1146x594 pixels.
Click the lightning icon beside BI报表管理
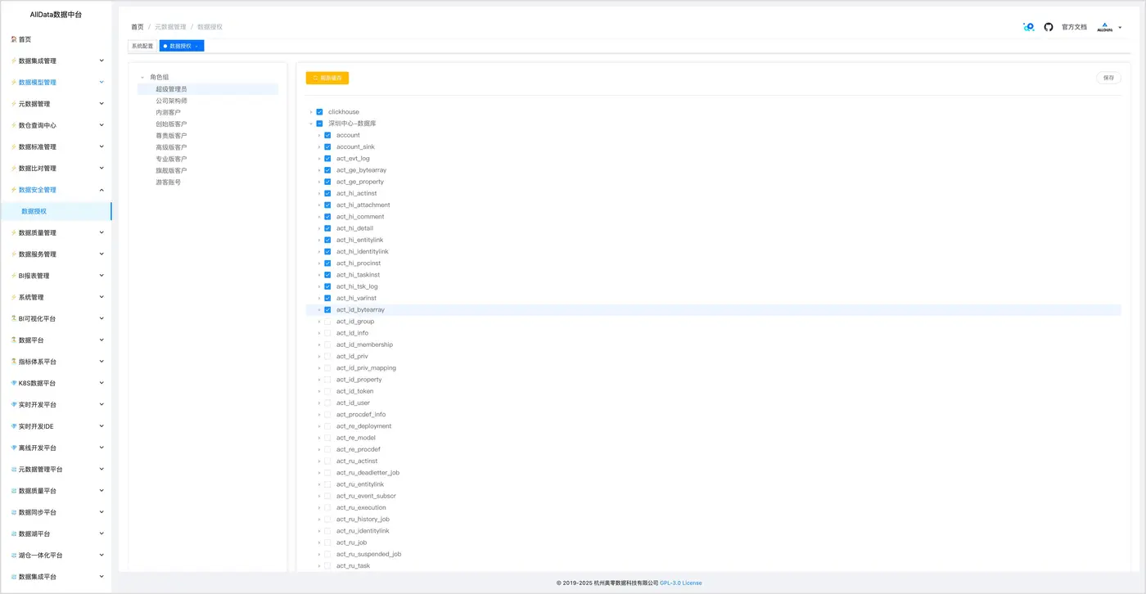pos(13,276)
